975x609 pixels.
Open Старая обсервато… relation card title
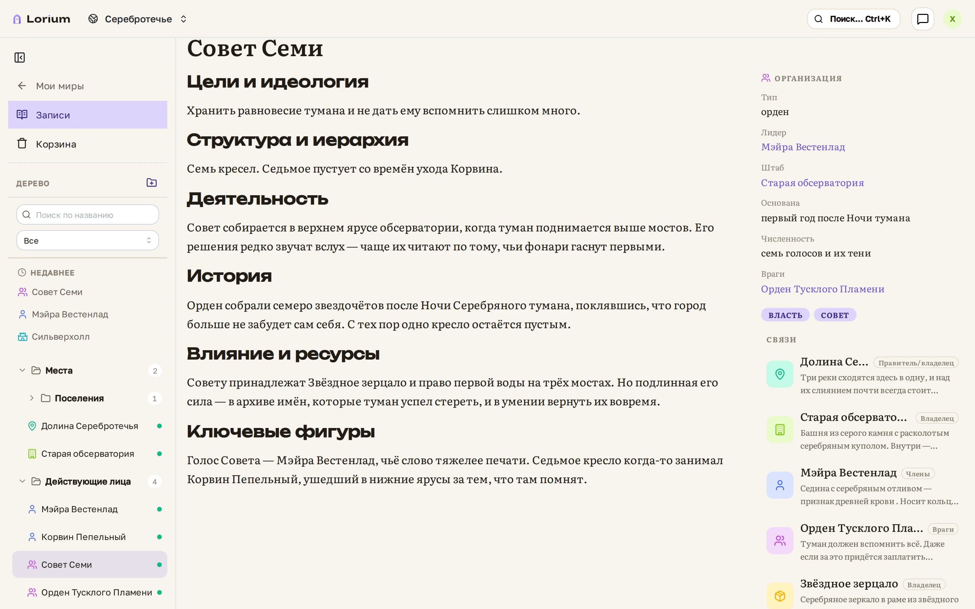click(853, 417)
